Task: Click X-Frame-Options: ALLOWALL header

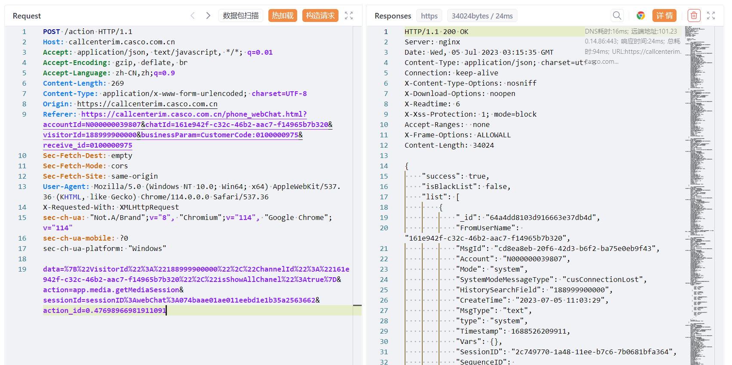Action: [x=458, y=135]
